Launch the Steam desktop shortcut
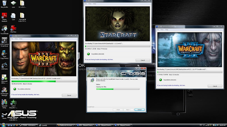 4,115
